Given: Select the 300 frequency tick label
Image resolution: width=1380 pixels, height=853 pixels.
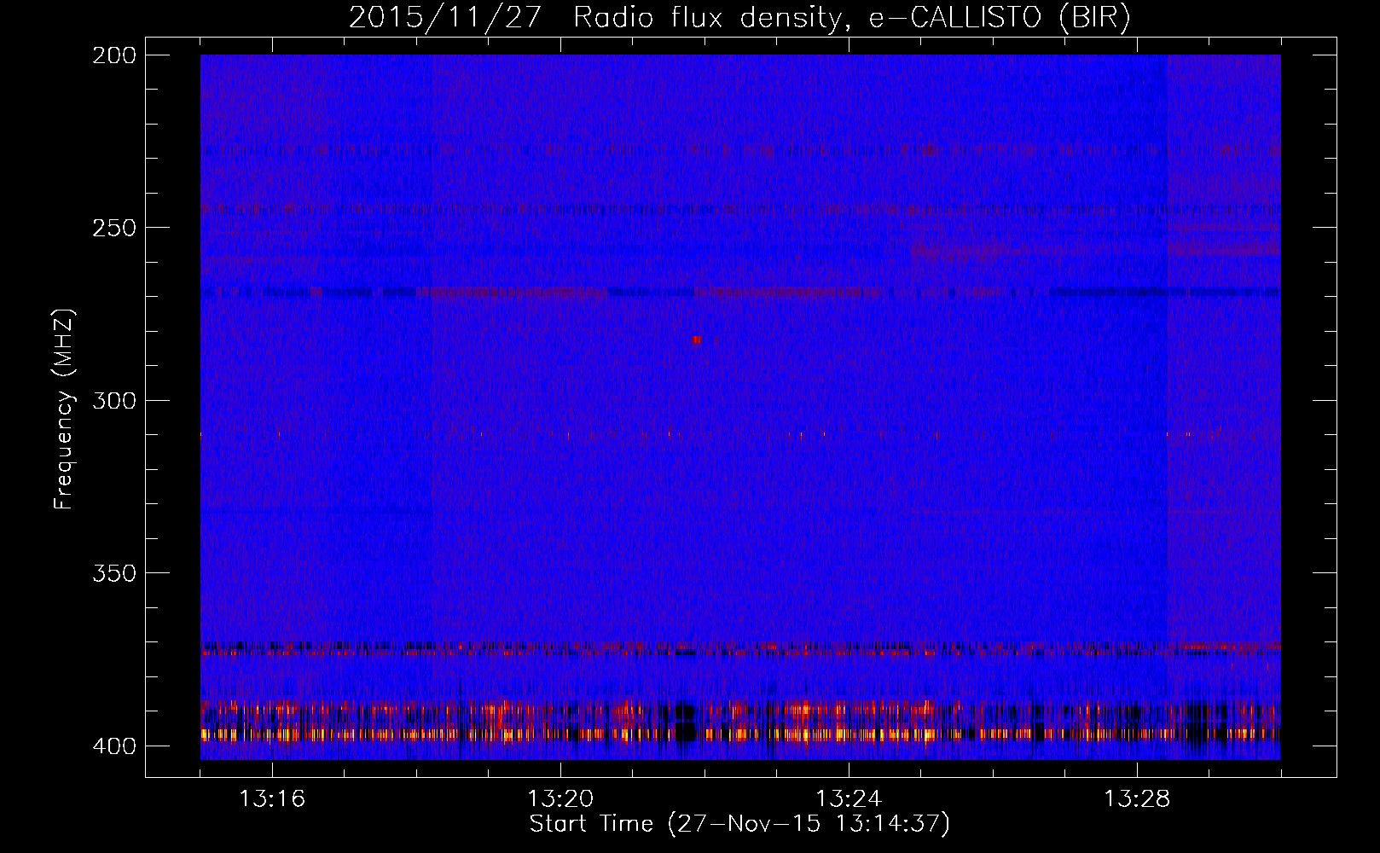Looking at the screenshot, I should pyautogui.click(x=113, y=400).
